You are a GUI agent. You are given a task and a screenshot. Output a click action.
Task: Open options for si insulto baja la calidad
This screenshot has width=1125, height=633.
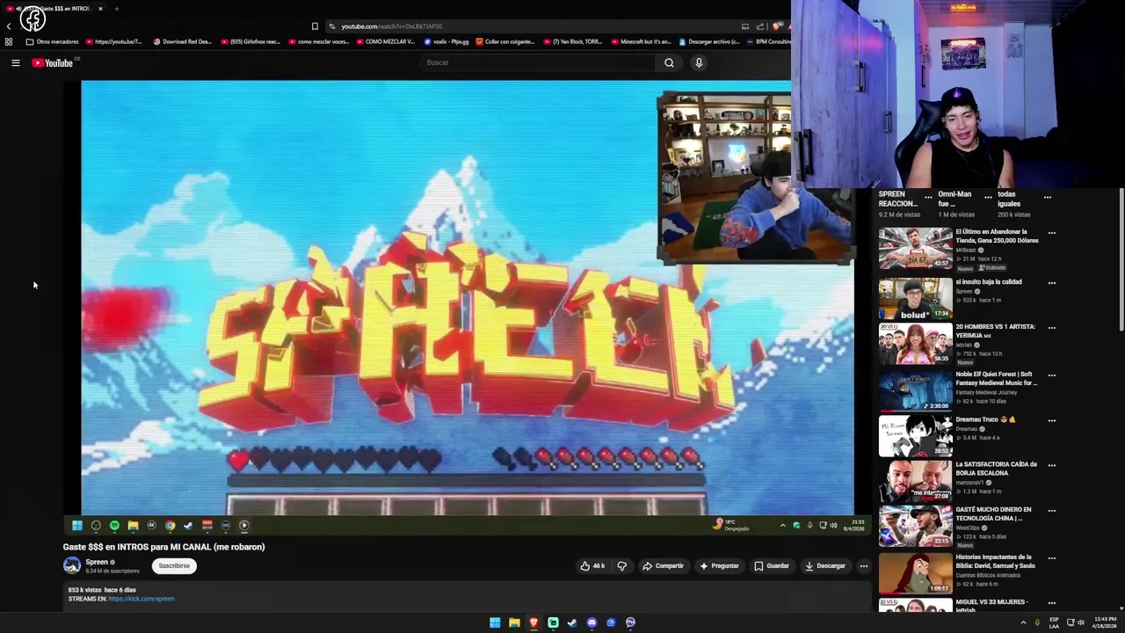click(x=1051, y=283)
